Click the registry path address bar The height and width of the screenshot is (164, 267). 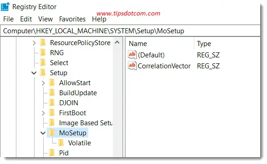point(130,31)
